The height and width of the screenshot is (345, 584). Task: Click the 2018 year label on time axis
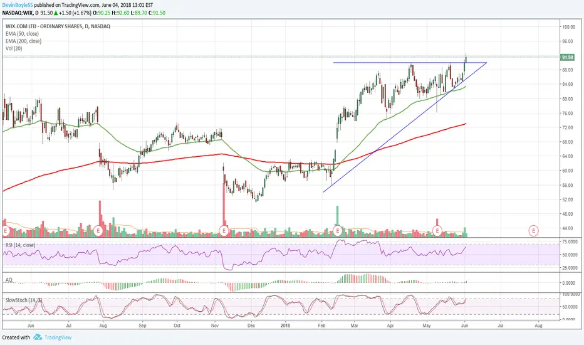[x=285, y=326]
